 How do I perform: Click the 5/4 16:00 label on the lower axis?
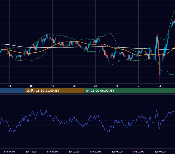[x=31, y=151]
